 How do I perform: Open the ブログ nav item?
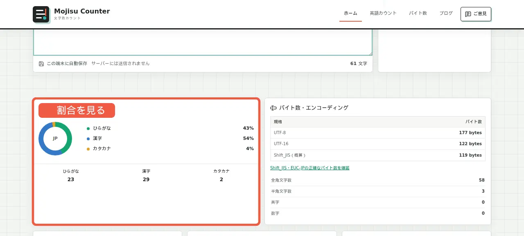point(446,13)
